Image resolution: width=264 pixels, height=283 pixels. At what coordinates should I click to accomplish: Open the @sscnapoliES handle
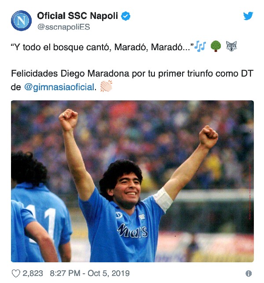[x=63, y=27]
